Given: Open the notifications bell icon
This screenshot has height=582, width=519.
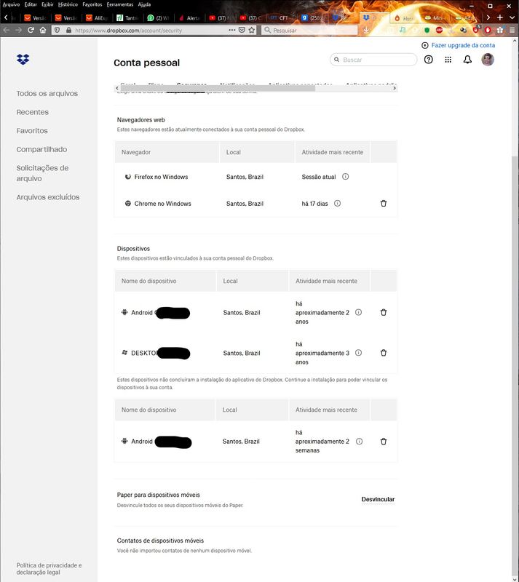Looking at the screenshot, I should [467, 60].
